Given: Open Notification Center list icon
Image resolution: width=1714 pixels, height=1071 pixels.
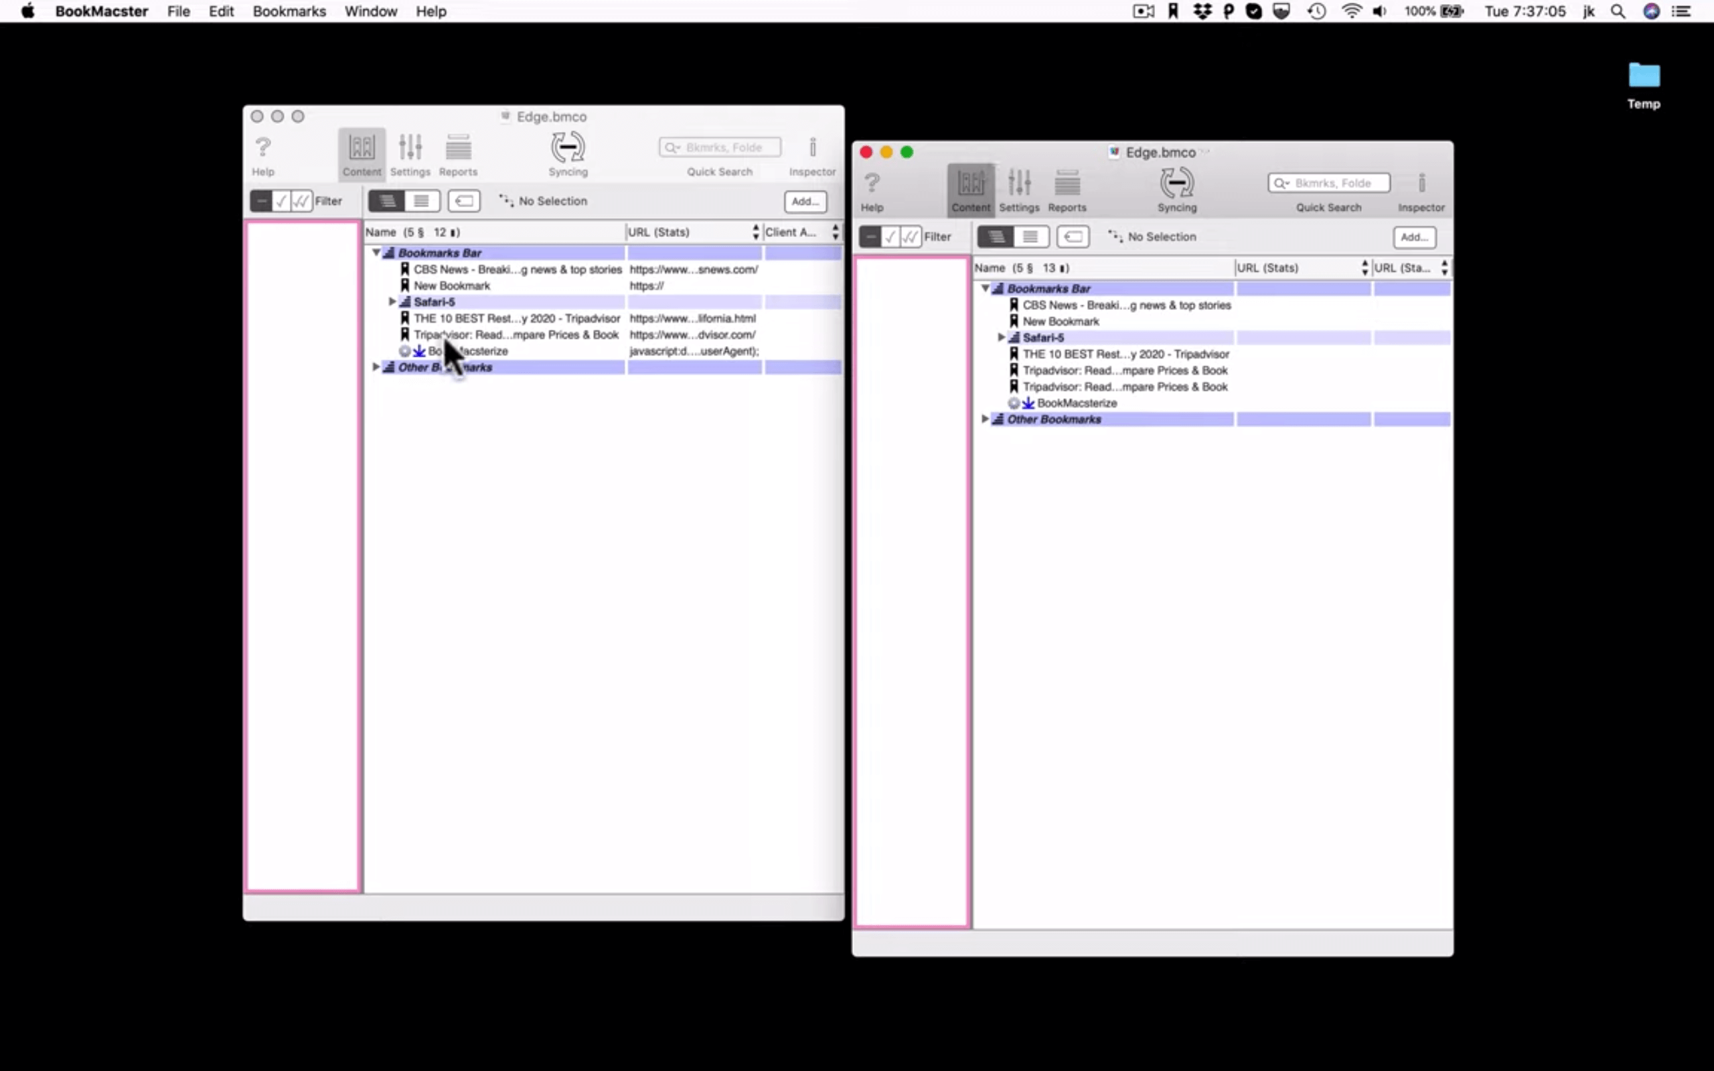Looking at the screenshot, I should click(x=1681, y=11).
